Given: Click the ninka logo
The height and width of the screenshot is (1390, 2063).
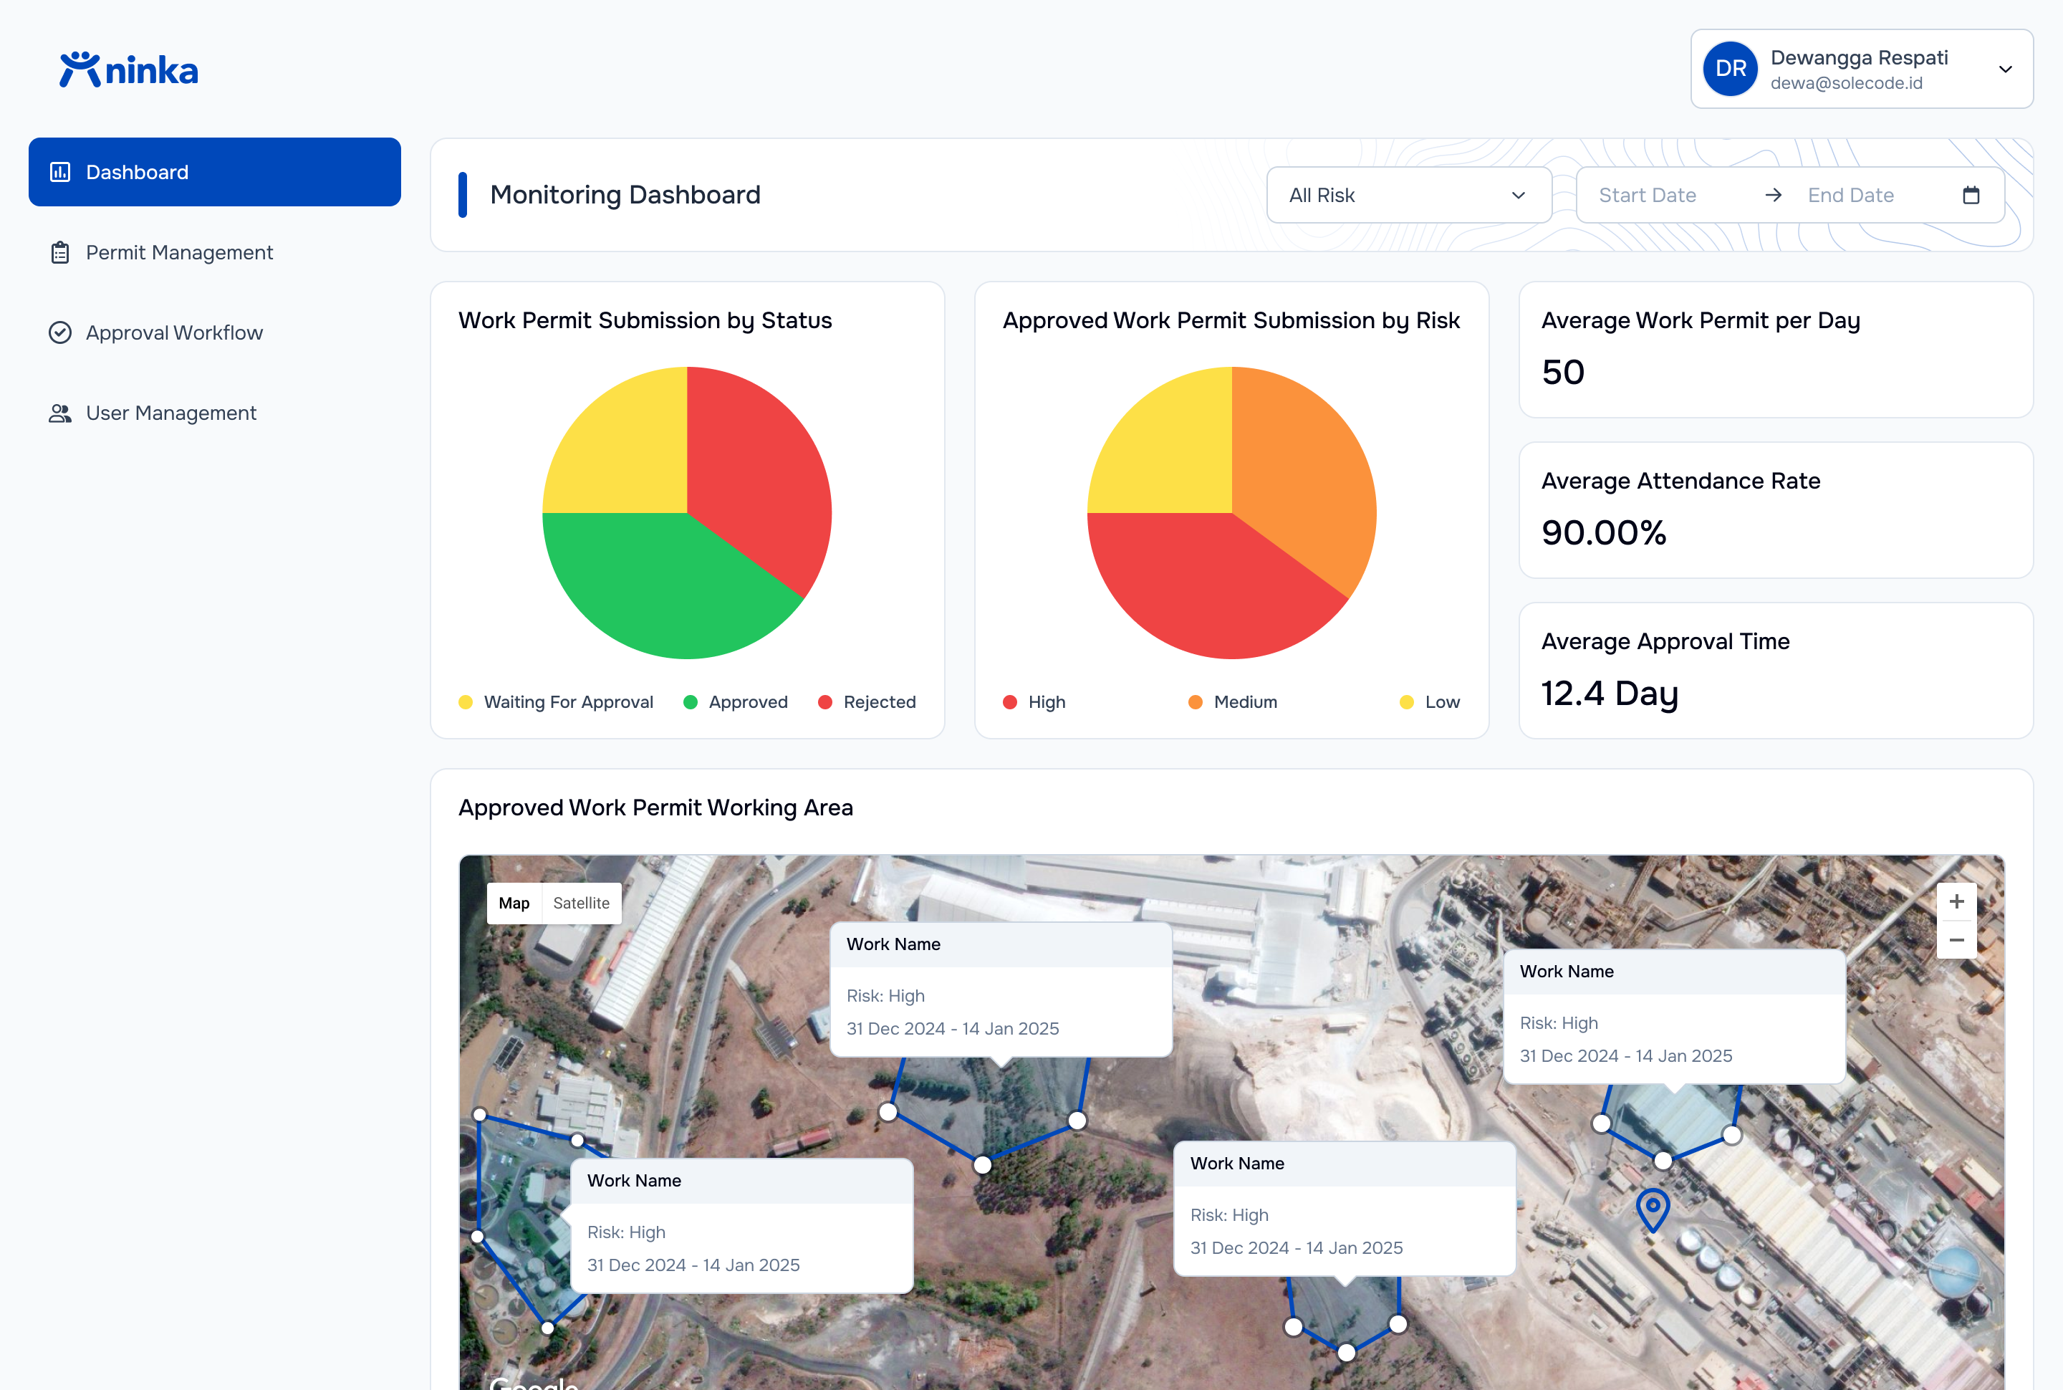Looking at the screenshot, I should click(128, 70).
